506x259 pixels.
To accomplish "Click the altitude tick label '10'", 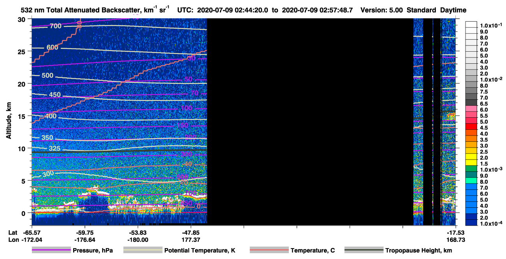I will [x=22, y=148].
